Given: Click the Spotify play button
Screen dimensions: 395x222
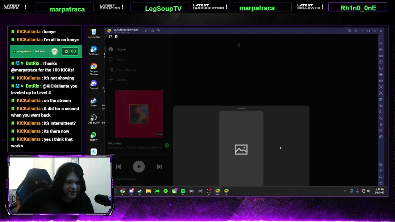Looking at the screenshot, I should [x=139, y=166].
